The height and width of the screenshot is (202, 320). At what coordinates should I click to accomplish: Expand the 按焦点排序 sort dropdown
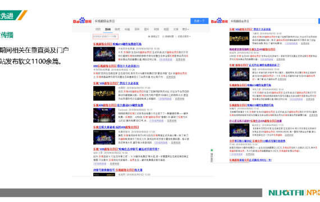pos(184,36)
